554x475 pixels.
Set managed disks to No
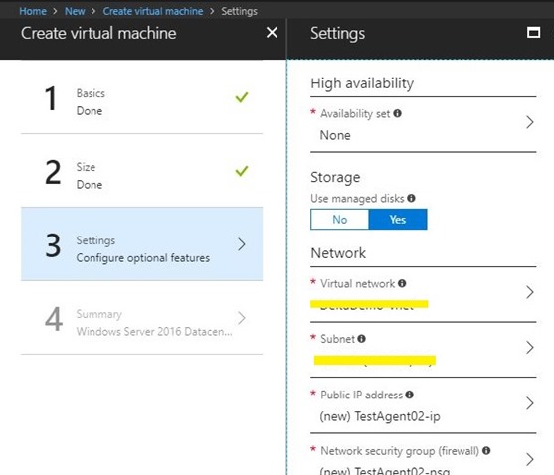pos(339,220)
